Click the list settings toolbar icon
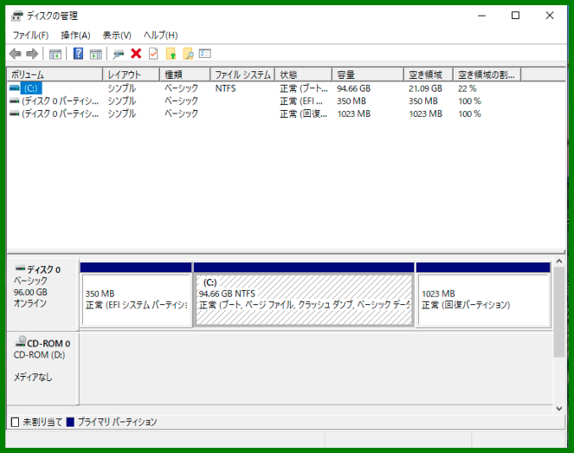The width and height of the screenshot is (574, 453). [205, 54]
